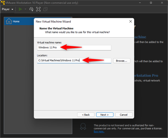Image resolution: width=168 pixels, height=138 pixels.
Task: Click the green power-on play icon
Action: coord(20,9)
